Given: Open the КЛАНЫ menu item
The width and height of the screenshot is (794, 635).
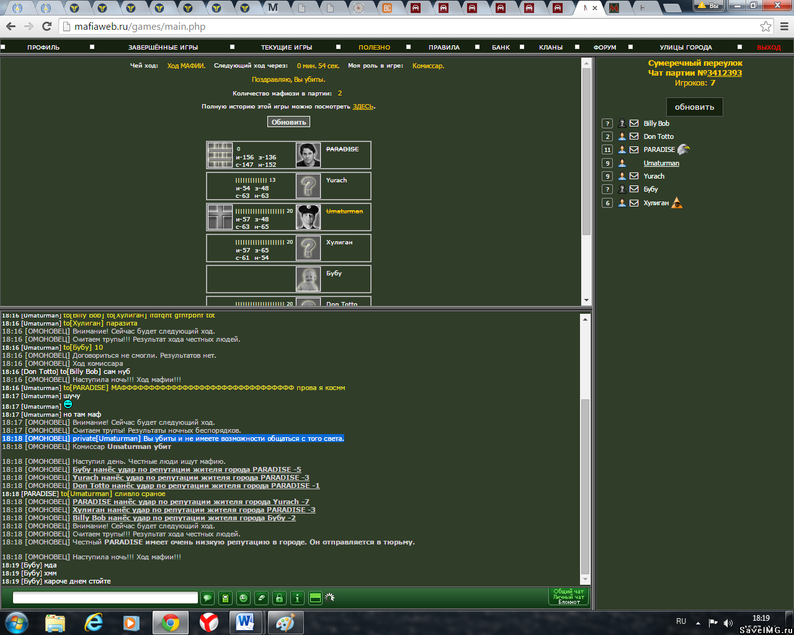Looking at the screenshot, I should pos(550,47).
